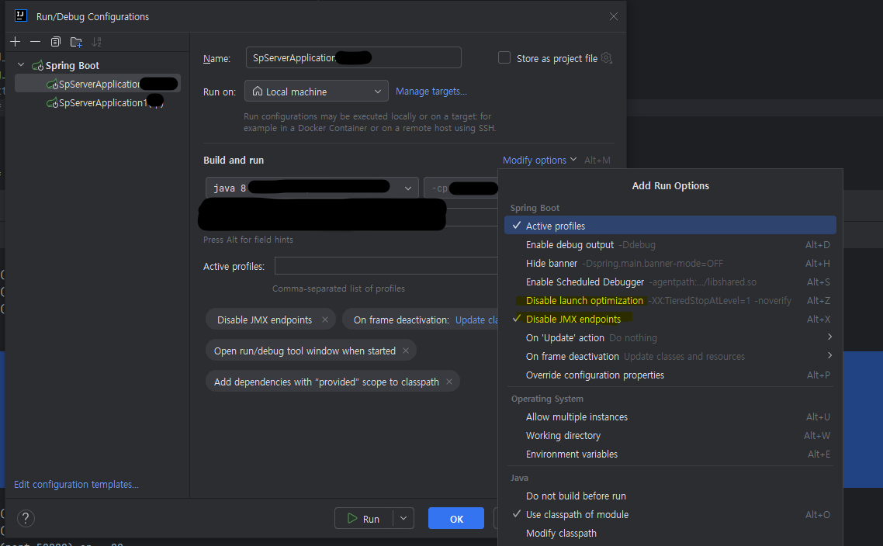Image resolution: width=883 pixels, height=546 pixels.
Task: Toggle Disable JMX endpoints menu option
Action: (670, 320)
